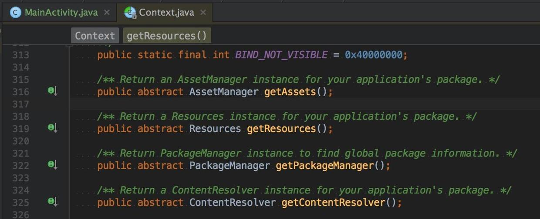Image resolution: width=540 pixels, height=219 pixels.
Task: Click line number 317 in the gutter
Action: [21, 104]
